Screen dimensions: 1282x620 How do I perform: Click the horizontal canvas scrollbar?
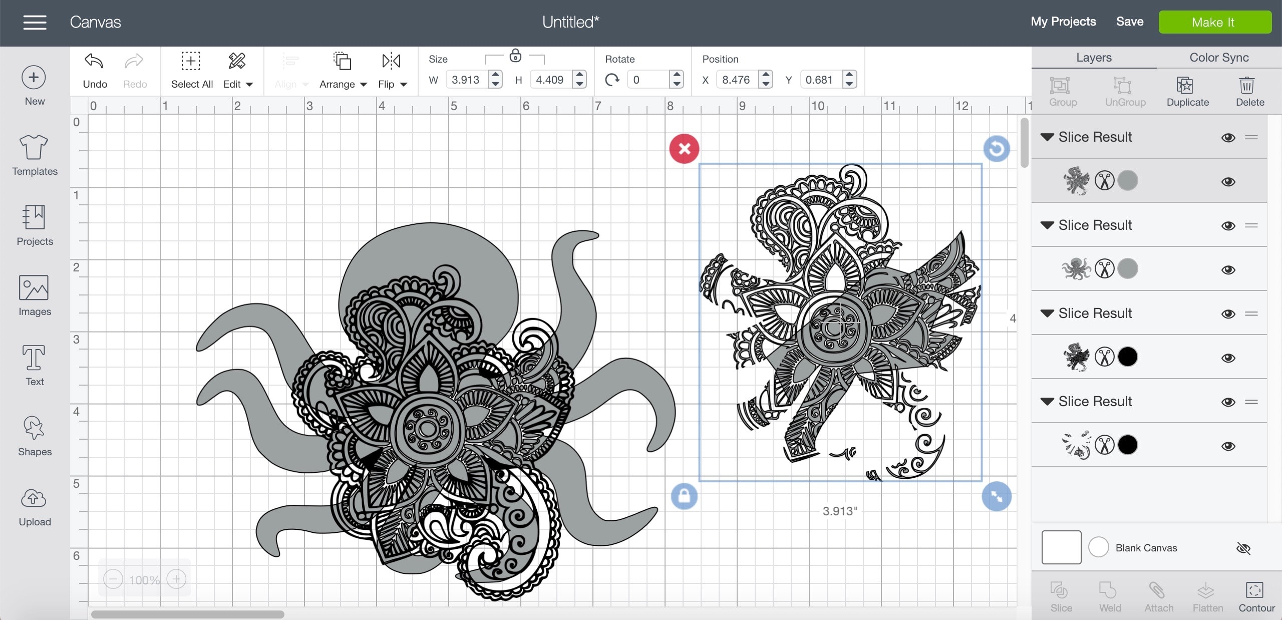[188, 614]
